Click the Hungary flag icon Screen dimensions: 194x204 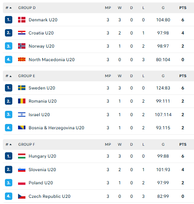pos(22,156)
